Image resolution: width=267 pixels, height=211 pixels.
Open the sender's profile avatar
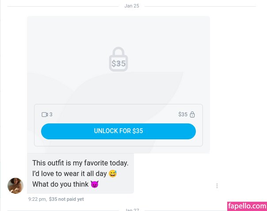point(15,186)
